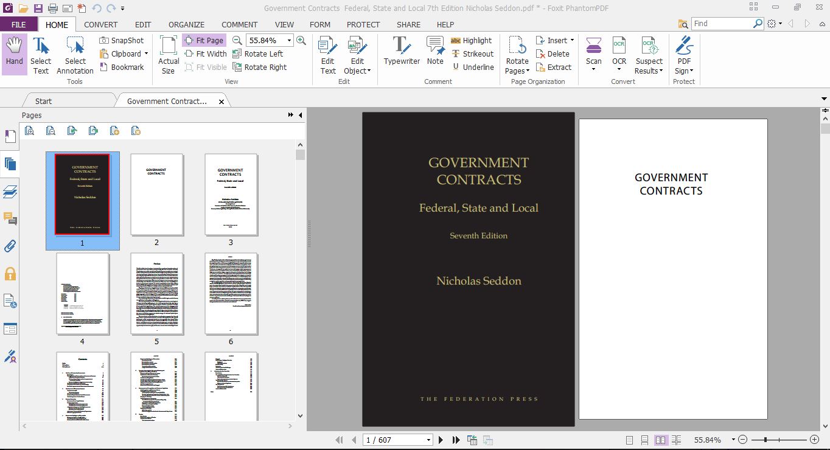Expand the OCR dropdown

point(619,69)
